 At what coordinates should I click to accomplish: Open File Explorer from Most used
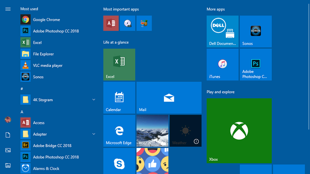tap(59, 54)
